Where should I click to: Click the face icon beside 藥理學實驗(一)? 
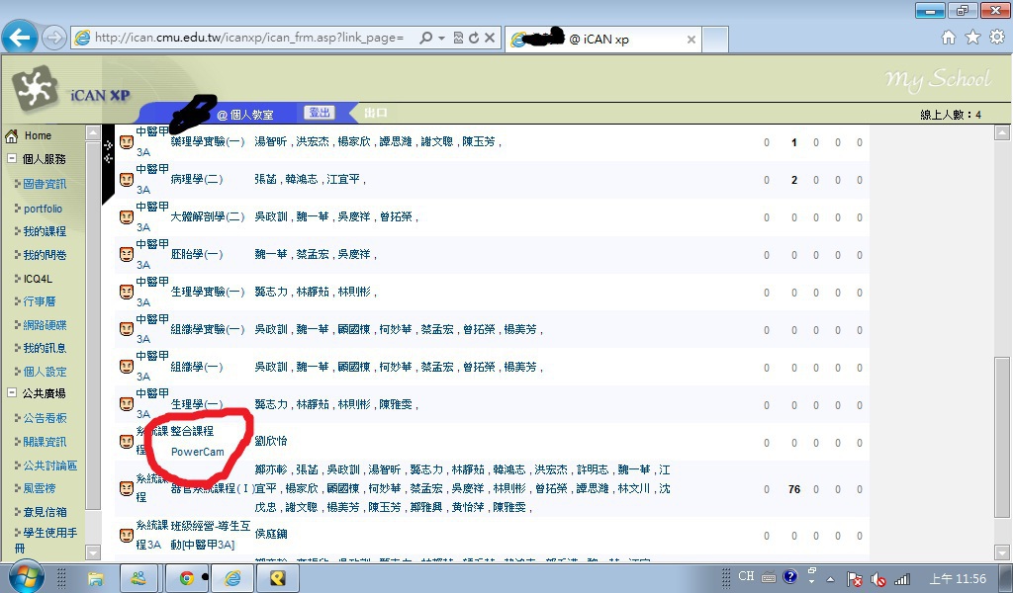127,142
